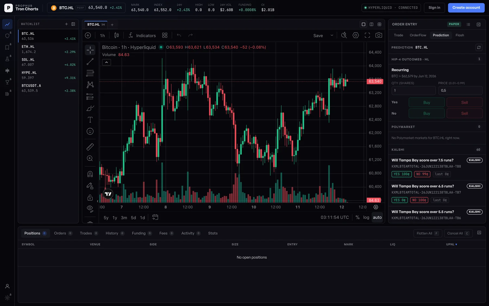Viewport: 489px width, 306px height.
Task: Switch to the Trade tab
Action: point(398,35)
